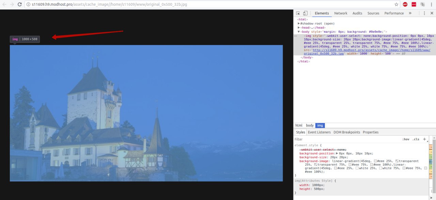Click the ellipsis beside the img node
Image resolution: width=436 pixels, height=200 pixels.
click(296, 36)
